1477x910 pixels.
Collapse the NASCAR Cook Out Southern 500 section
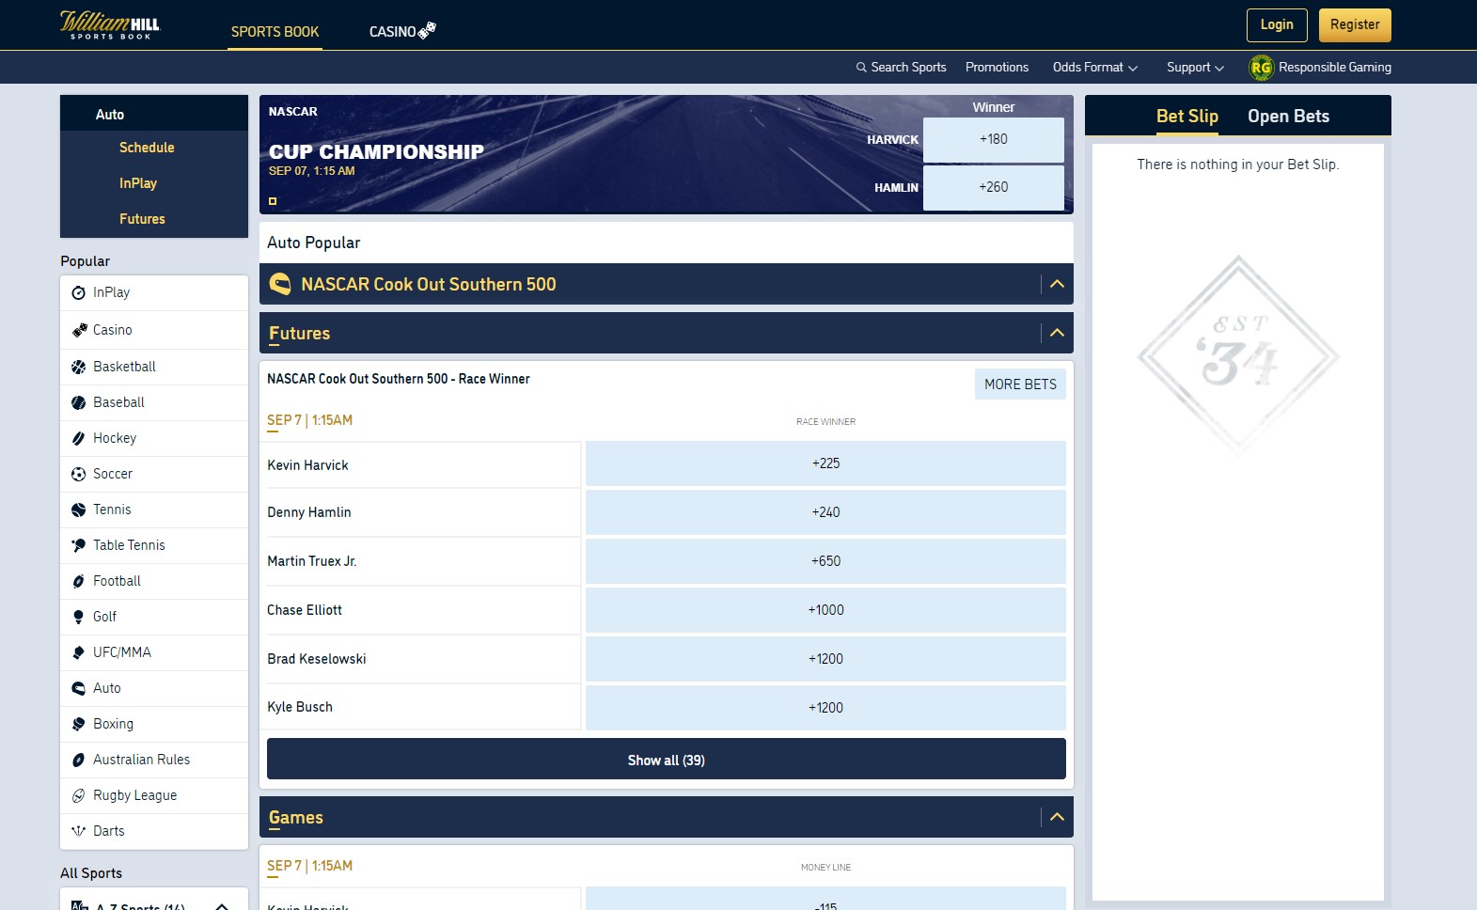pyautogui.click(x=1057, y=284)
